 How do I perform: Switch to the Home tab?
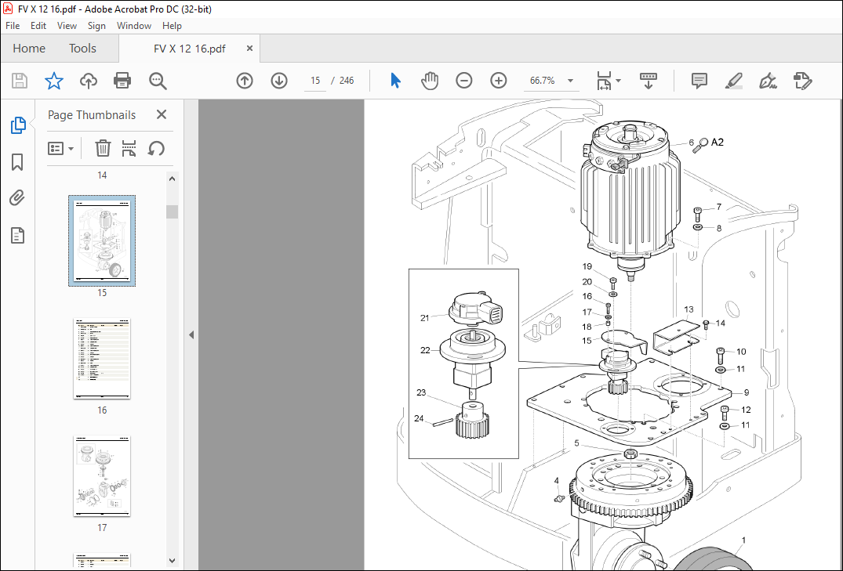click(29, 49)
